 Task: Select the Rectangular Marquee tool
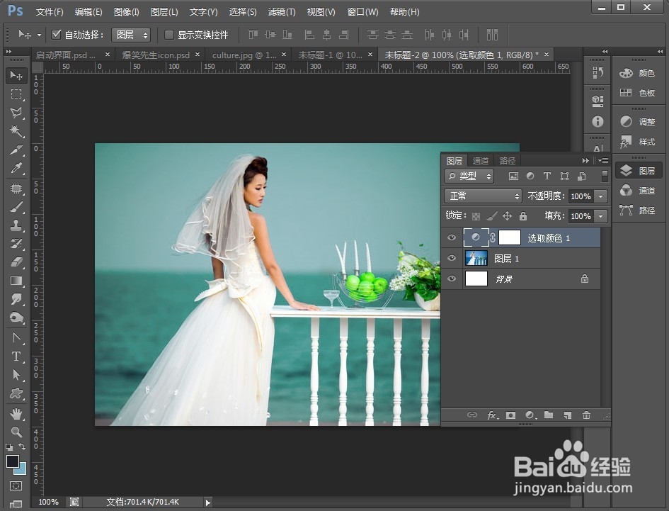click(x=16, y=94)
